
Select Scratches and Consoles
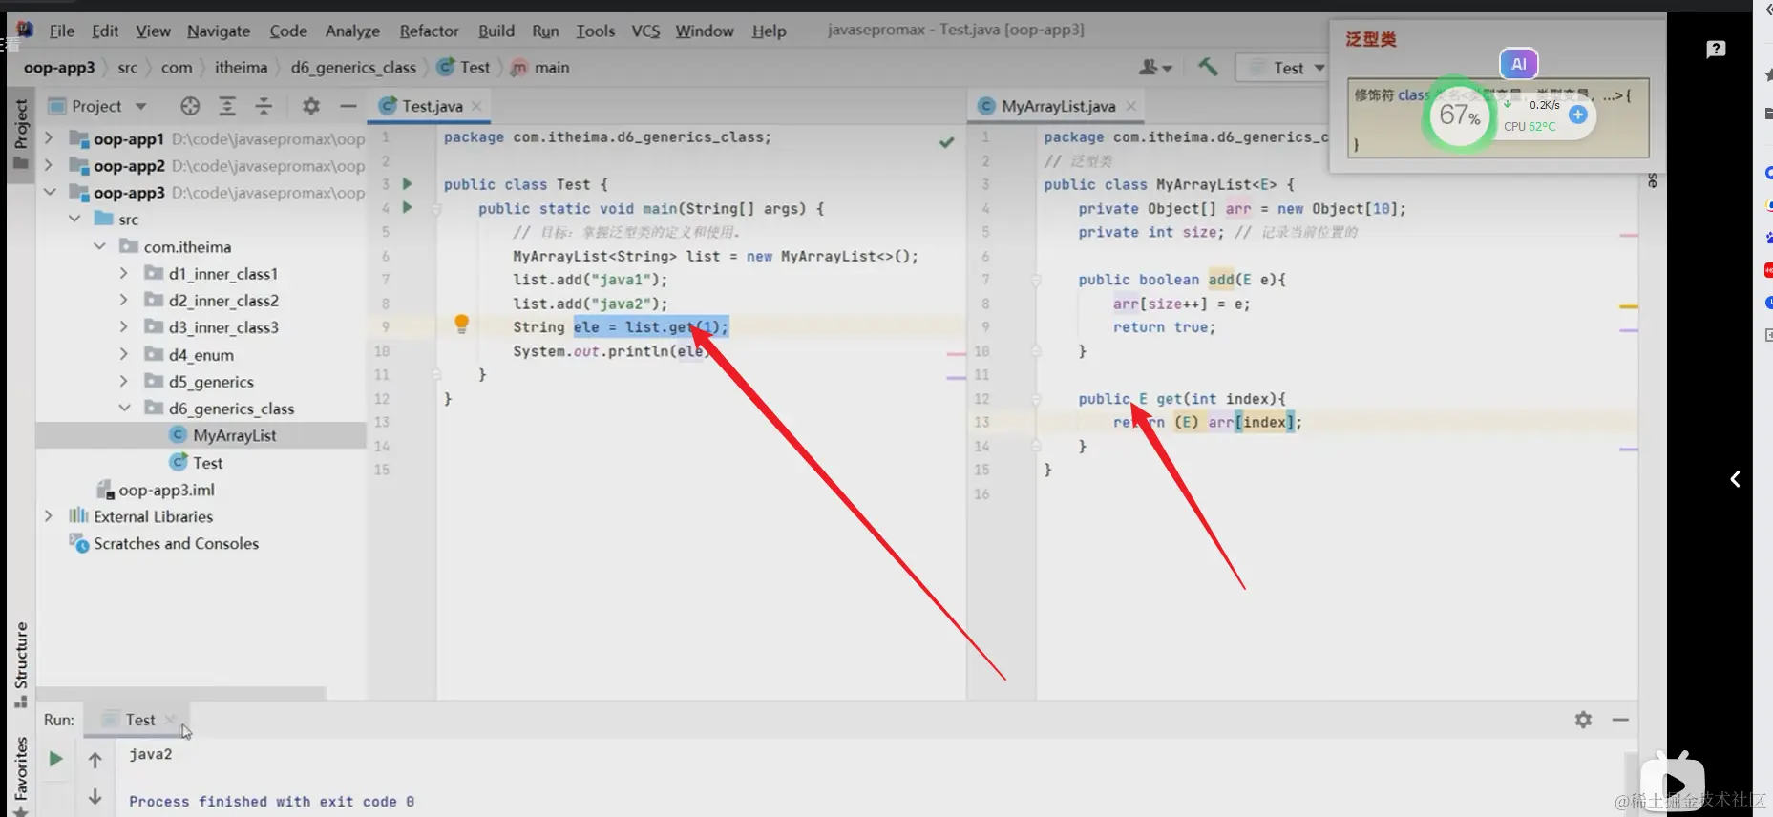[164, 543]
